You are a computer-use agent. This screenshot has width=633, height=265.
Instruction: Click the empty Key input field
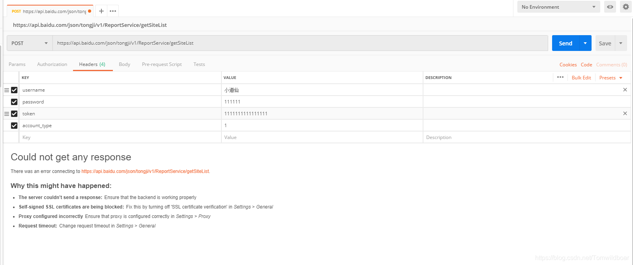(x=120, y=137)
